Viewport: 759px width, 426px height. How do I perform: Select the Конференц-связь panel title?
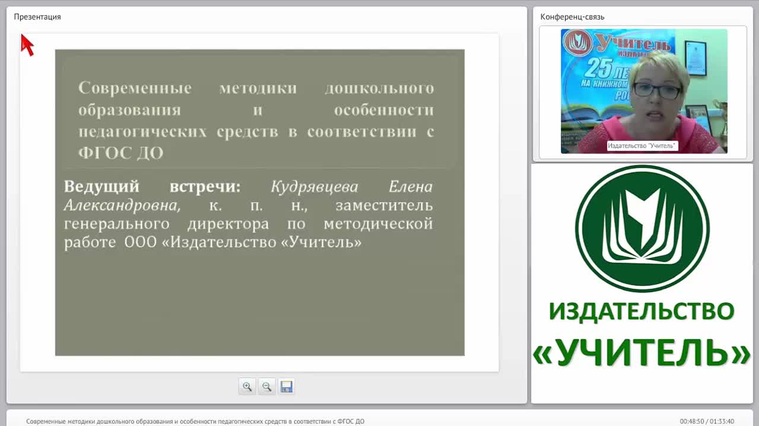click(572, 17)
